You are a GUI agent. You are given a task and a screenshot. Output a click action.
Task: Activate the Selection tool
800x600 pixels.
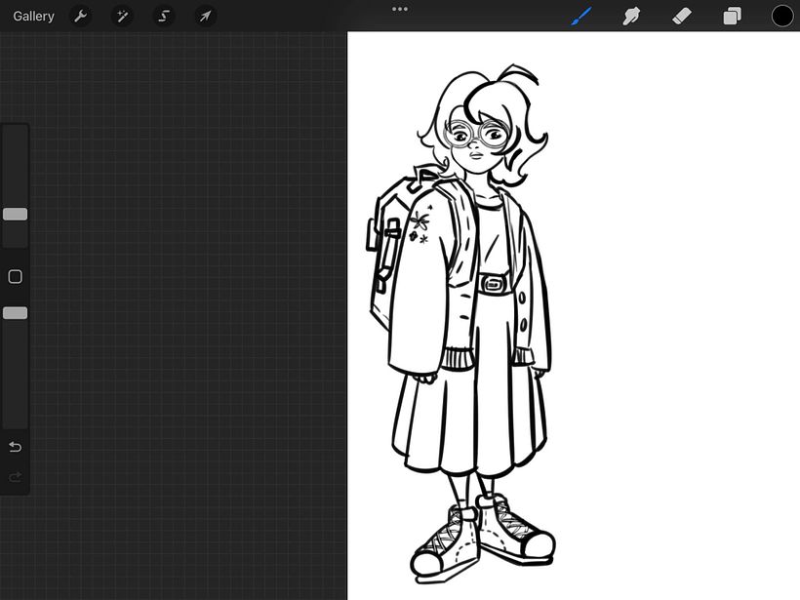164,17
